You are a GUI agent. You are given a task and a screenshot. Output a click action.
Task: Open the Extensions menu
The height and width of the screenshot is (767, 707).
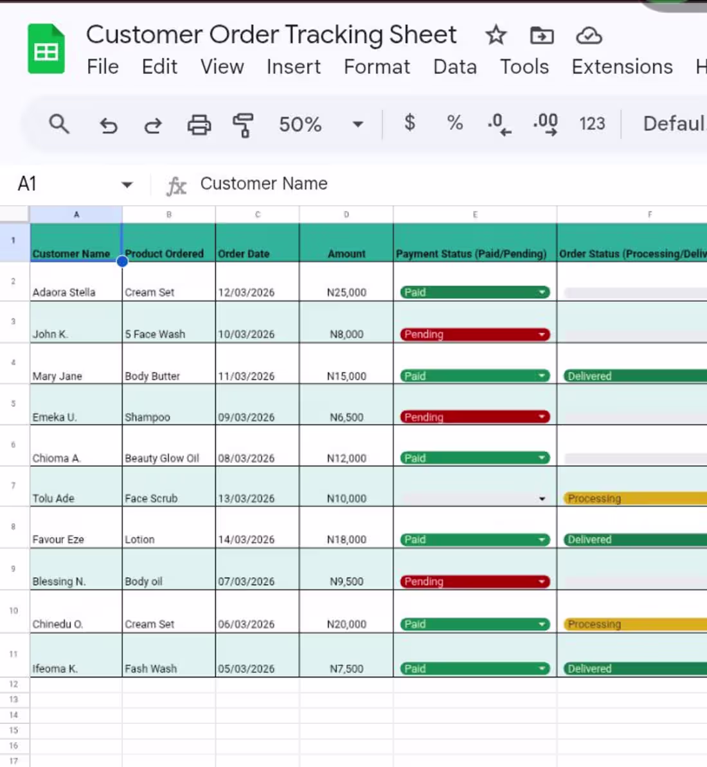[622, 66]
